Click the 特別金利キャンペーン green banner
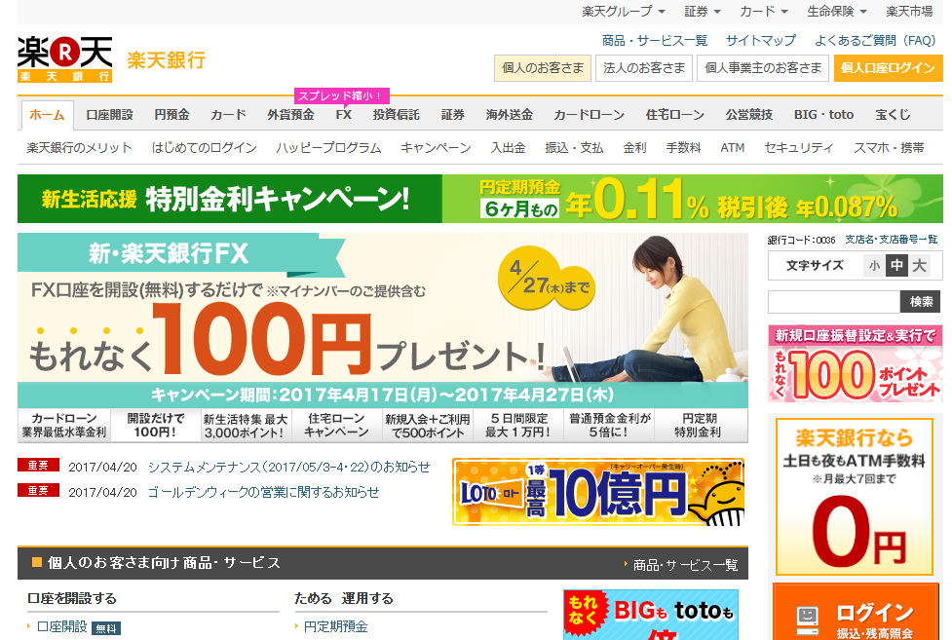 coord(480,199)
